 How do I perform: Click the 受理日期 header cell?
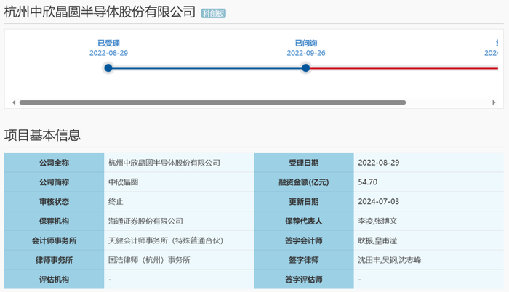click(x=304, y=163)
